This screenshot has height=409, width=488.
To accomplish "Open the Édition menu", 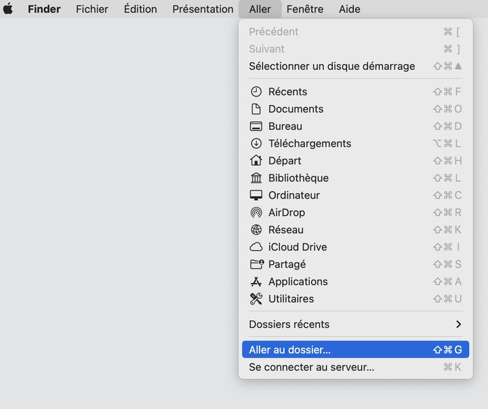I will pyautogui.click(x=140, y=9).
